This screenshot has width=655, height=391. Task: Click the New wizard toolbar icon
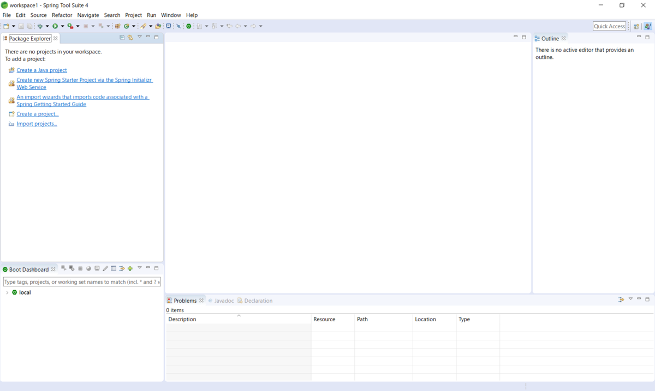pos(6,26)
